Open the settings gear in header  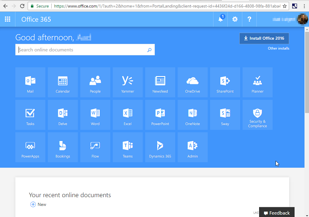(x=235, y=19)
